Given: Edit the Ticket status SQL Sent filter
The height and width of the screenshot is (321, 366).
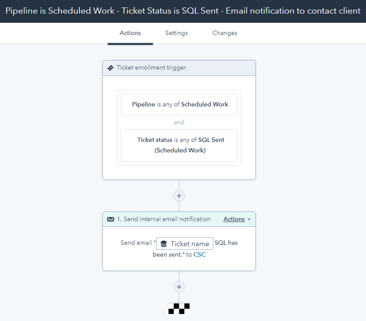Looking at the screenshot, I should [x=179, y=145].
